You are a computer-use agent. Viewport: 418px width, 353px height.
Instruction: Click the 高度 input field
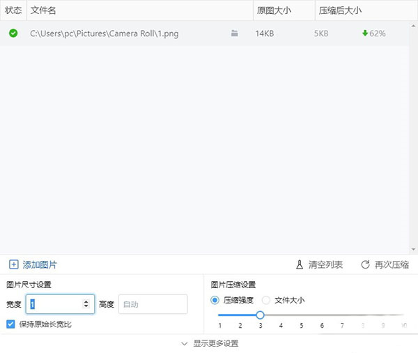pyautogui.click(x=153, y=304)
